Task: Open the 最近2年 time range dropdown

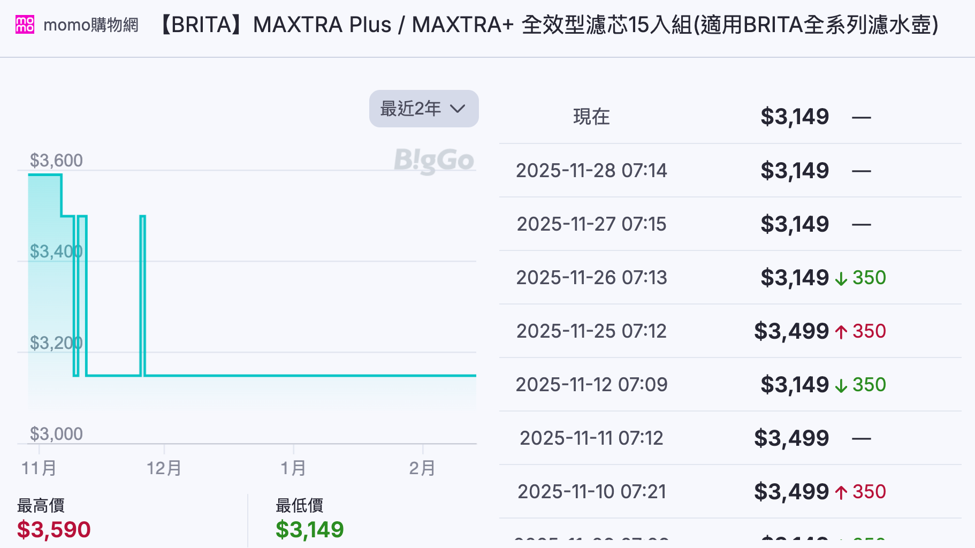Action: click(423, 109)
